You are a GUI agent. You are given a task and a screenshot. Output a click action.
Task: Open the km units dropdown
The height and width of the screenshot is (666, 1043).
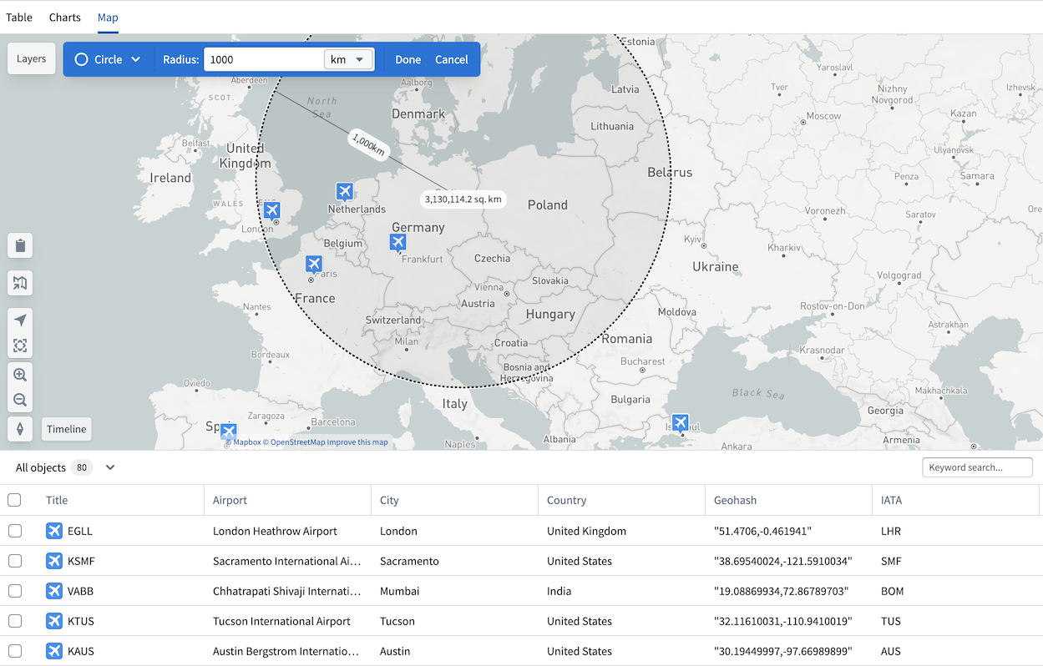click(348, 59)
